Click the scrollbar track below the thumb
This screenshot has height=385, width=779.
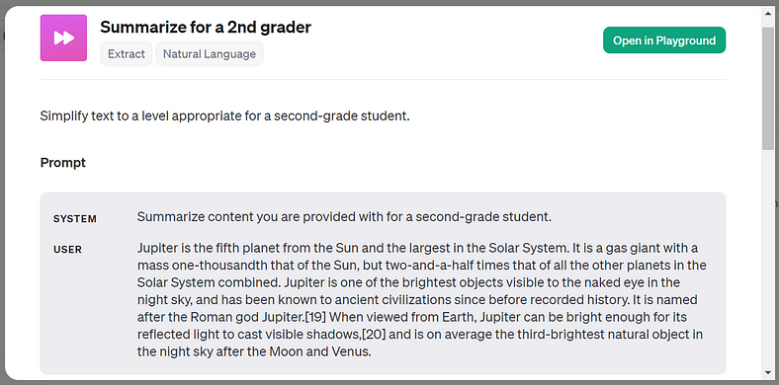(767, 258)
